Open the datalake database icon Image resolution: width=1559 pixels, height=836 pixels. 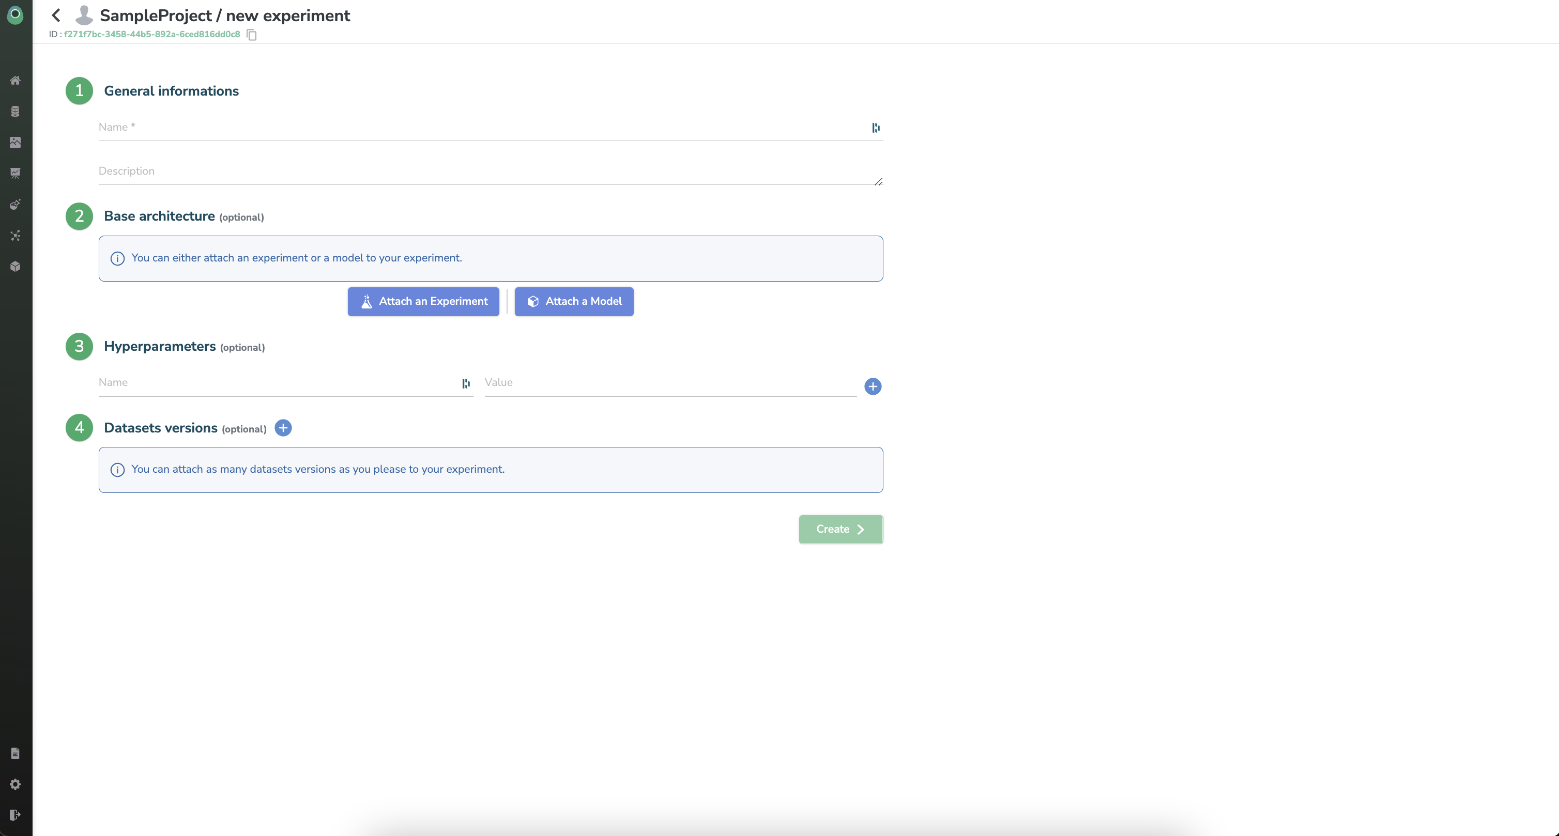15,111
